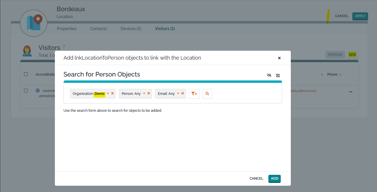Screen dimensions: 377x192
Task: Click CANCEL in the dialog footer
Action: (256, 179)
